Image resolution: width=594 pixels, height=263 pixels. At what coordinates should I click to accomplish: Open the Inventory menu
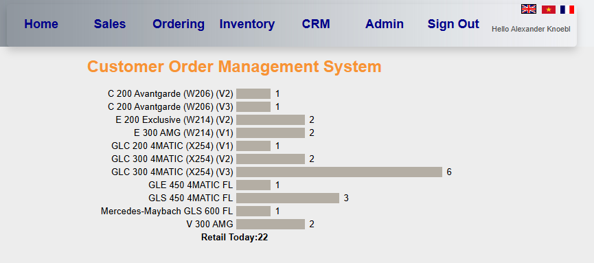point(247,24)
